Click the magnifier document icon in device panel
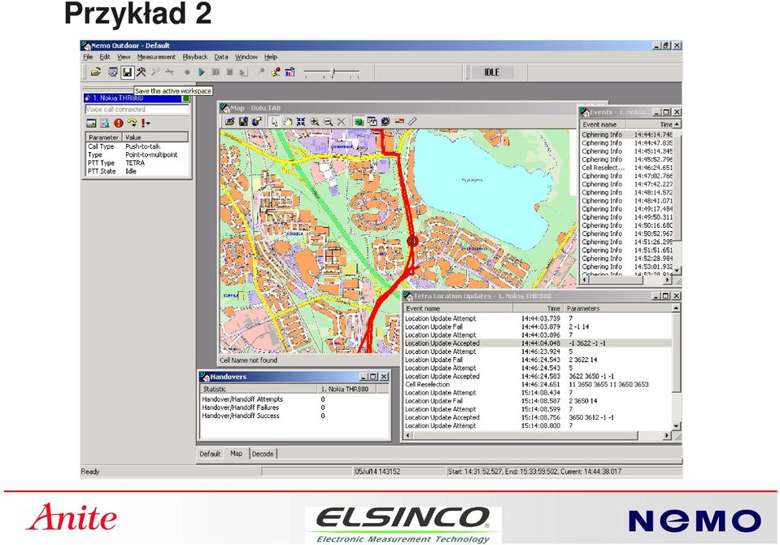 [x=104, y=123]
